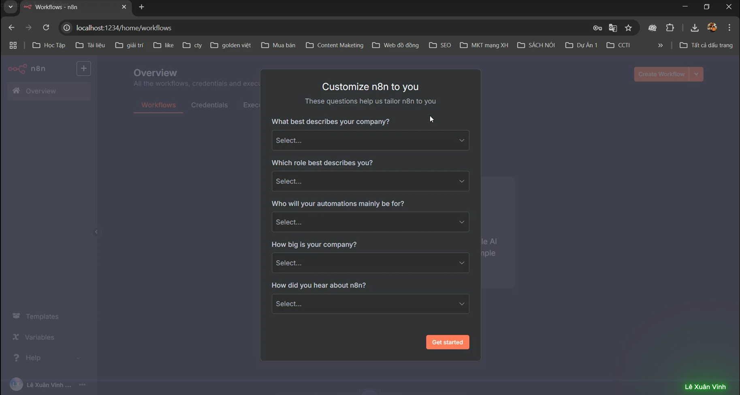Bookmark this page with the star icon
The height and width of the screenshot is (395, 740).
click(x=628, y=28)
